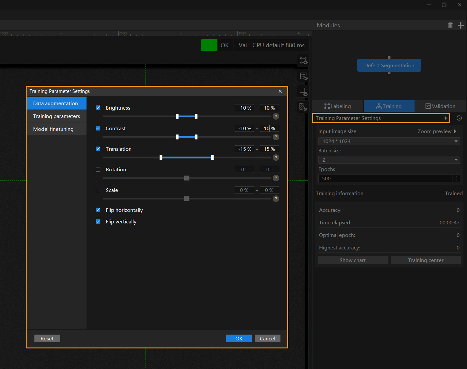Click Translation minimum -15 % field
The width and height of the screenshot is (467, 369).
coord(244,149)
